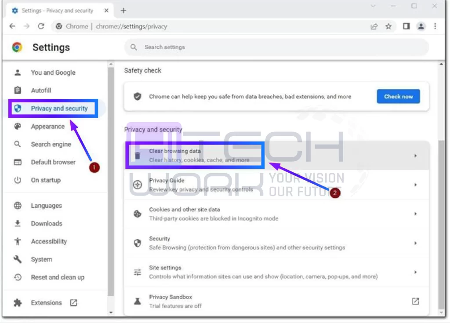450x323 pixels.
Task: Click the address bar URL
Action: tap(131, 26)
